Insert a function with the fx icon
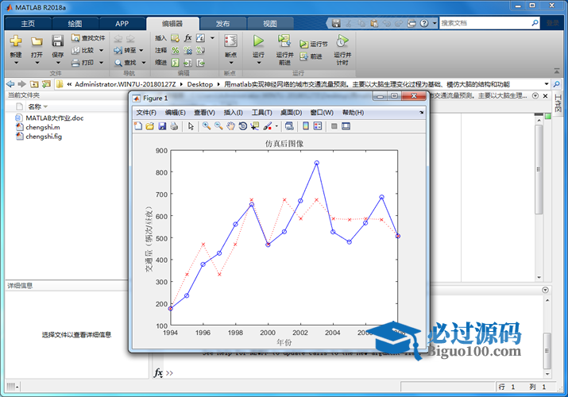The width and height of the screenshot is (568, 397). pyautogui.click(x=187, y=38)
